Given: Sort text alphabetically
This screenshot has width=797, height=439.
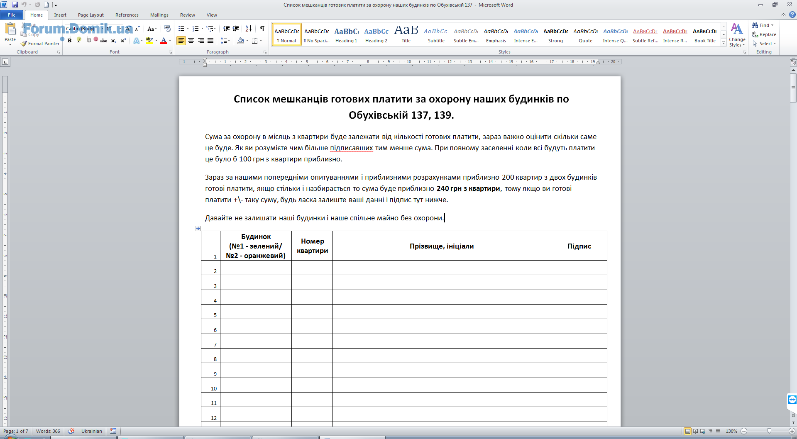Looking at the screenshot, I should tap(249, 29).
